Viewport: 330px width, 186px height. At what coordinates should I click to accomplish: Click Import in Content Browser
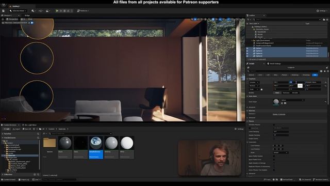coord(16,129)
